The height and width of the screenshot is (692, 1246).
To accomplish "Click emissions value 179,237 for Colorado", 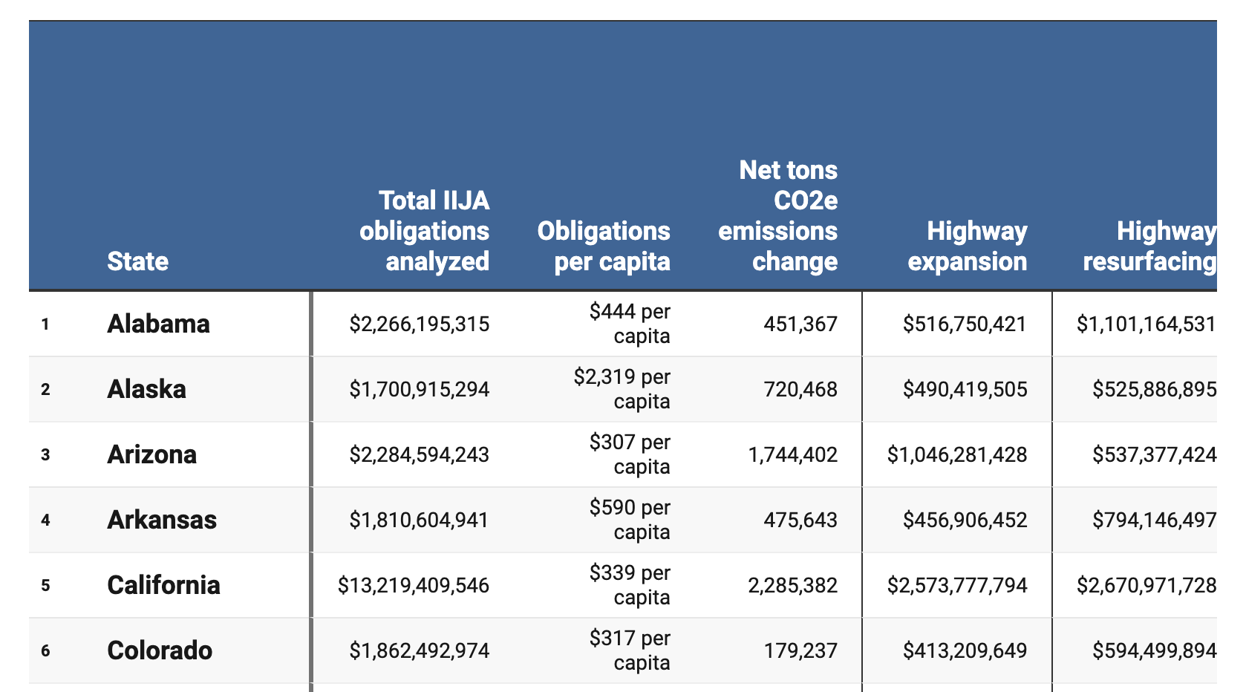I will tap(800, 650).
